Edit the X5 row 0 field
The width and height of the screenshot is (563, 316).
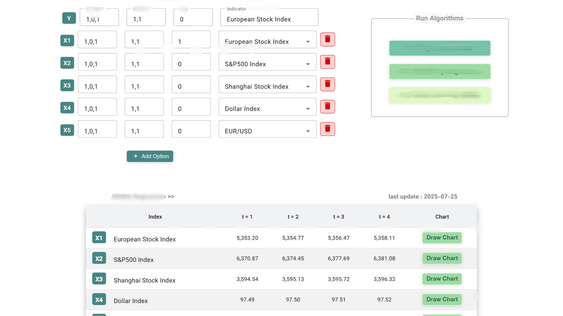click(191, 129)
